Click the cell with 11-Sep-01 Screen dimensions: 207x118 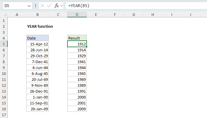(38, 103)
